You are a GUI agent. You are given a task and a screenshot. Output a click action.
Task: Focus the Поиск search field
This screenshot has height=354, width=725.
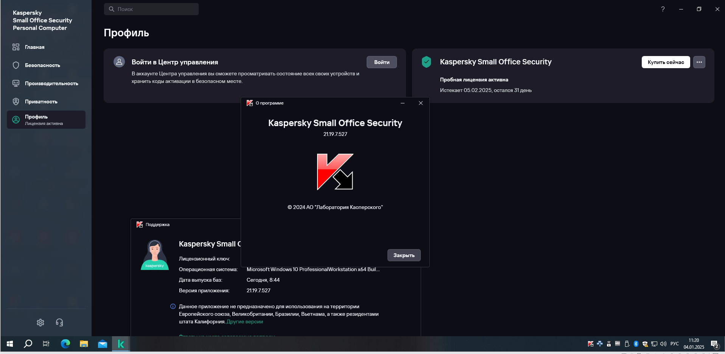(x=151, y=9)
